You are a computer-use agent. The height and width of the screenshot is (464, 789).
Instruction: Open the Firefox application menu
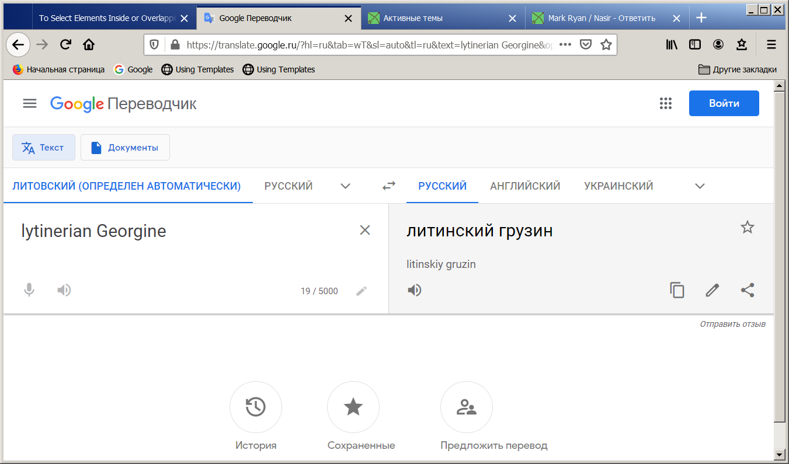tap(771, 44)
